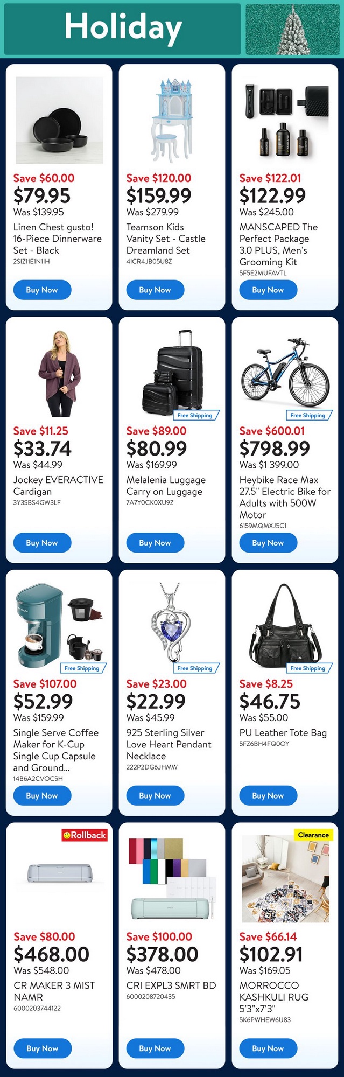
Task: Click Buy Now for CR MAKER 3 MIST
Action: pyautogui.click(x=42, y=1048)
